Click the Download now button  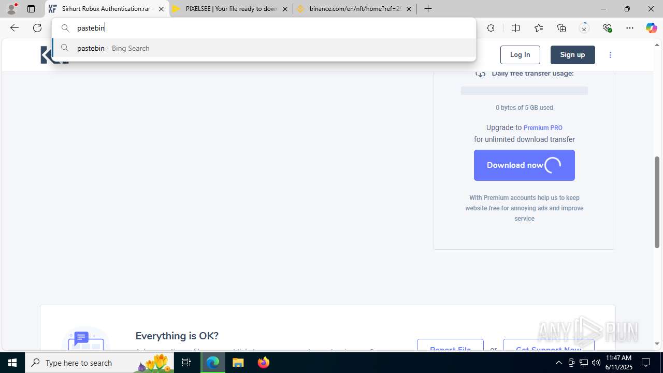524,165
